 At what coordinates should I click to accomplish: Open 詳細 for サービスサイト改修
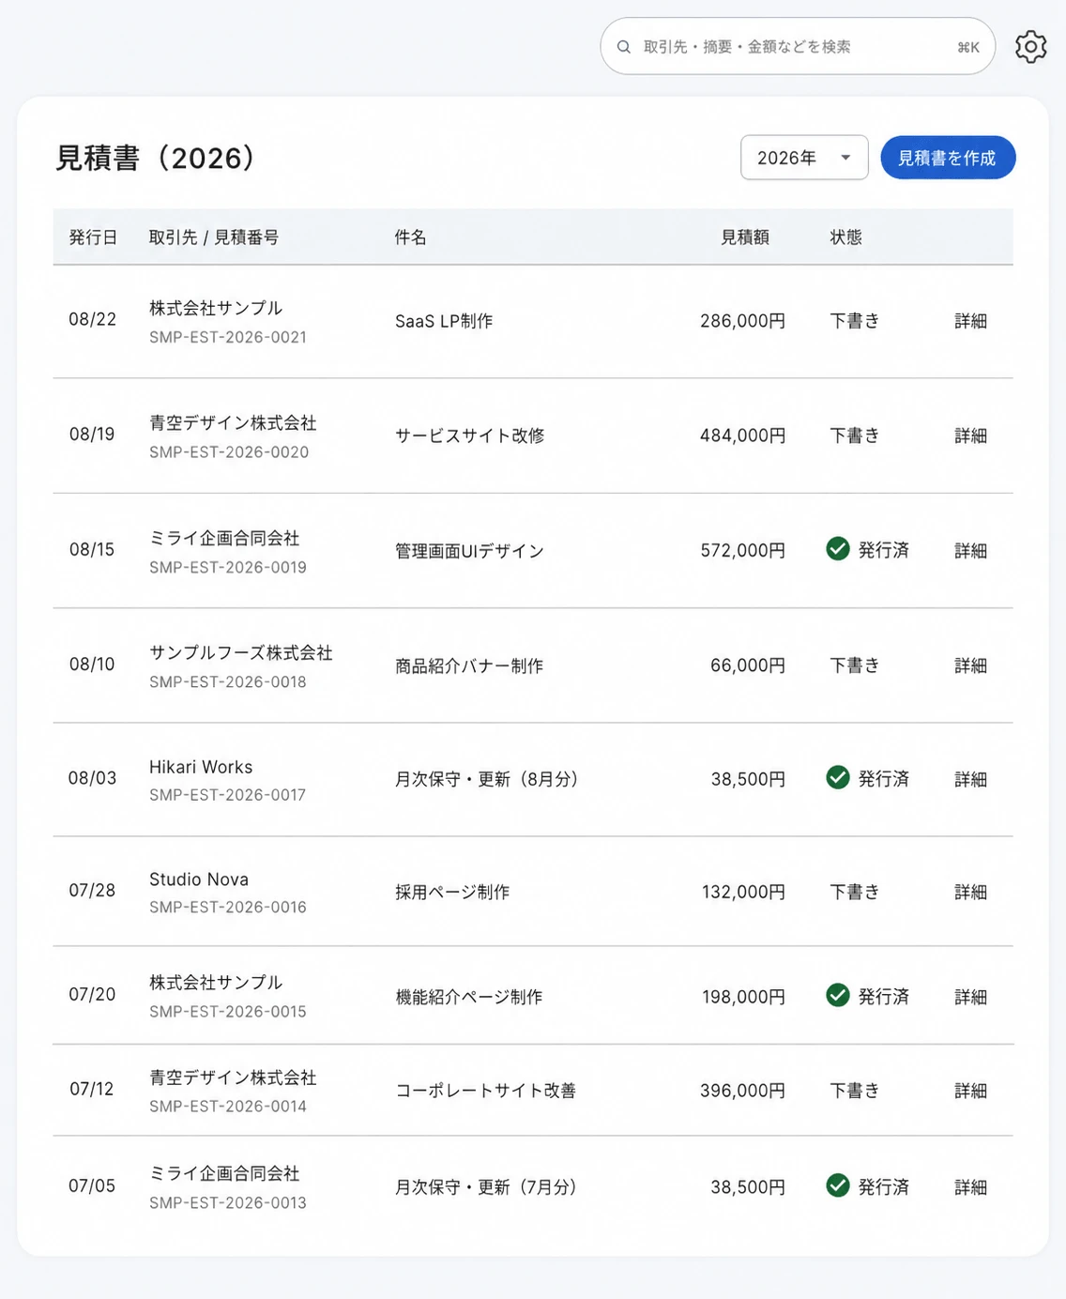click(x=970, y=436)
